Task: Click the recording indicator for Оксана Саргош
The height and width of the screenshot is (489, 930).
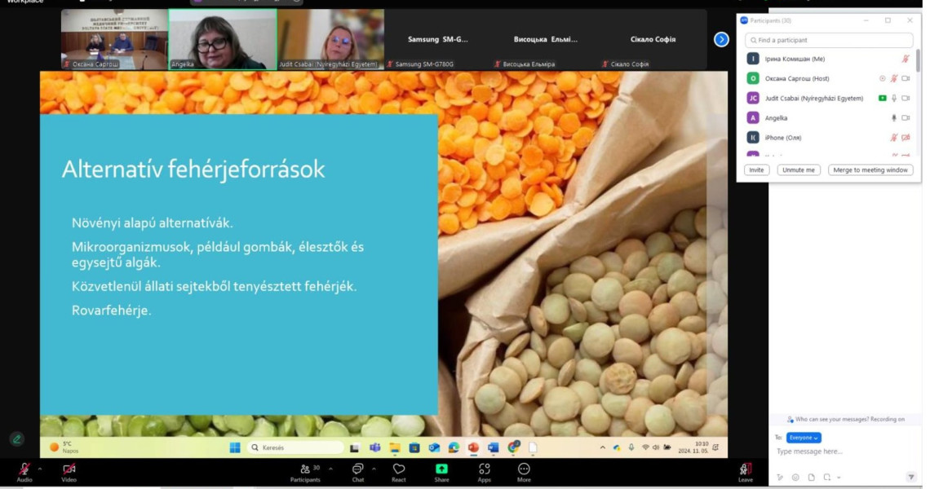Action: point(882,78)
